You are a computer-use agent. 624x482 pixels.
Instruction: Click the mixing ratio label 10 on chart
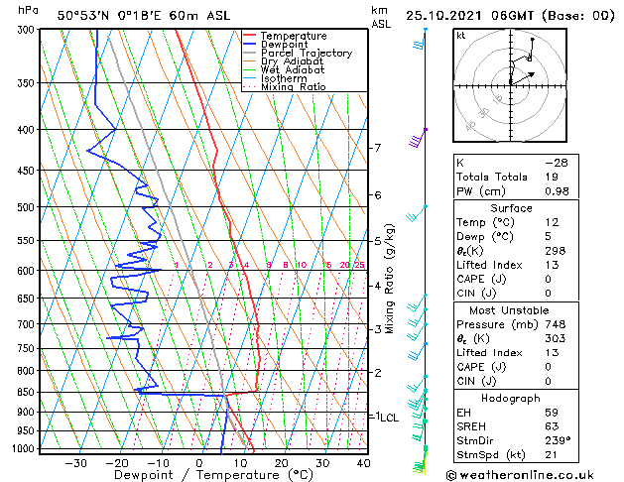[x=302, y=265]
